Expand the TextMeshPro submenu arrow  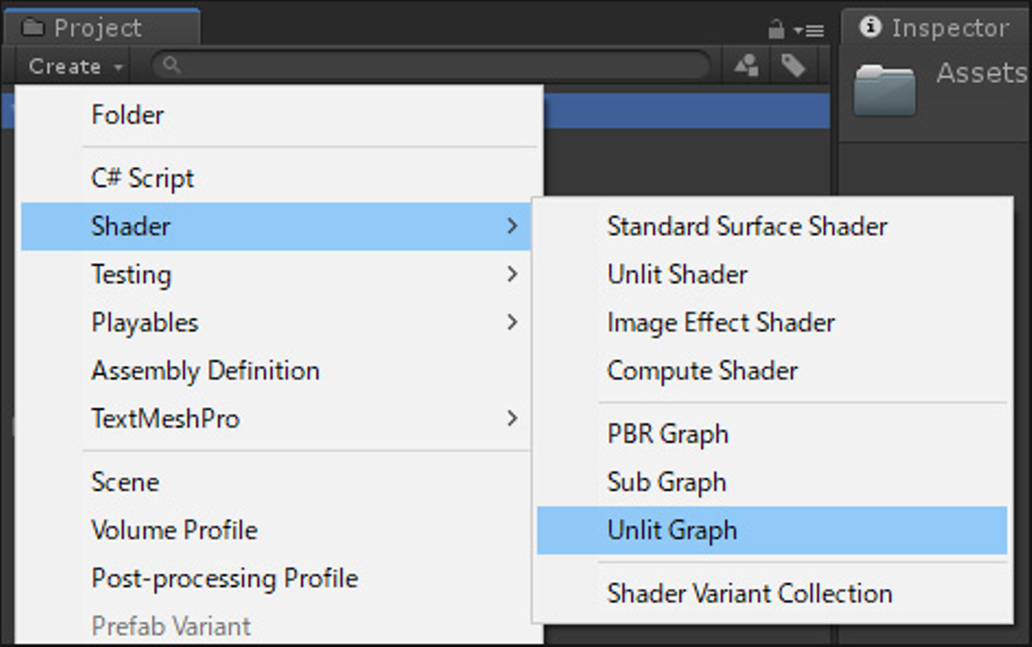tap(512, 418)
